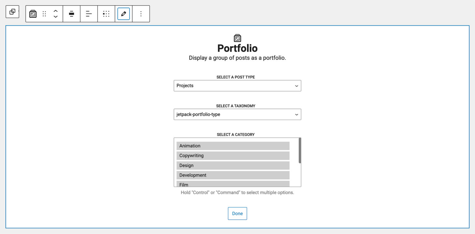475x234 pixels.
Task: Click the select parent block icon
Action: point(12,11)
